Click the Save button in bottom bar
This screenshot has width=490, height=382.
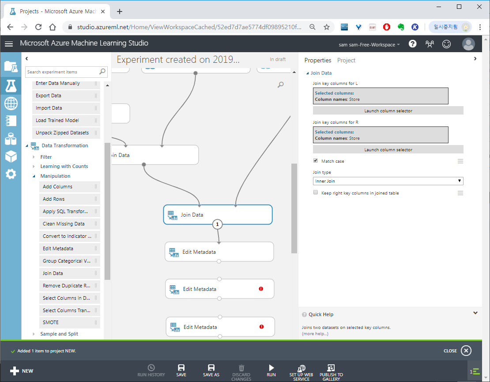(x=181, y=371)
